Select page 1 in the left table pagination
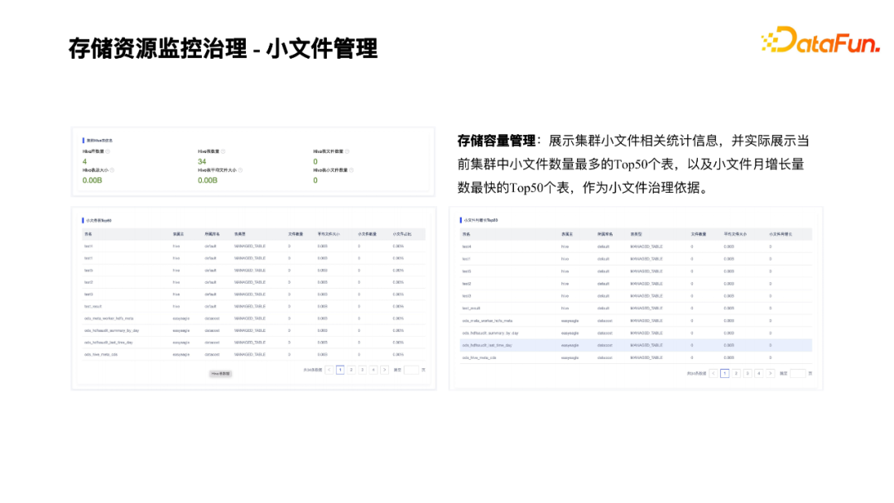 point(341,369)
